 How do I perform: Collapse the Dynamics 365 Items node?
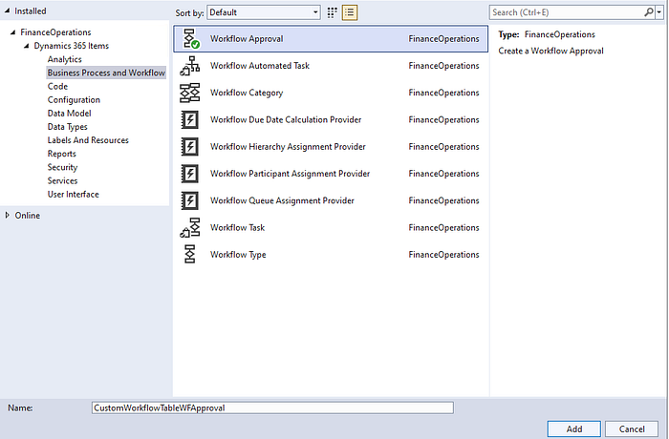(x=27, y=46)
